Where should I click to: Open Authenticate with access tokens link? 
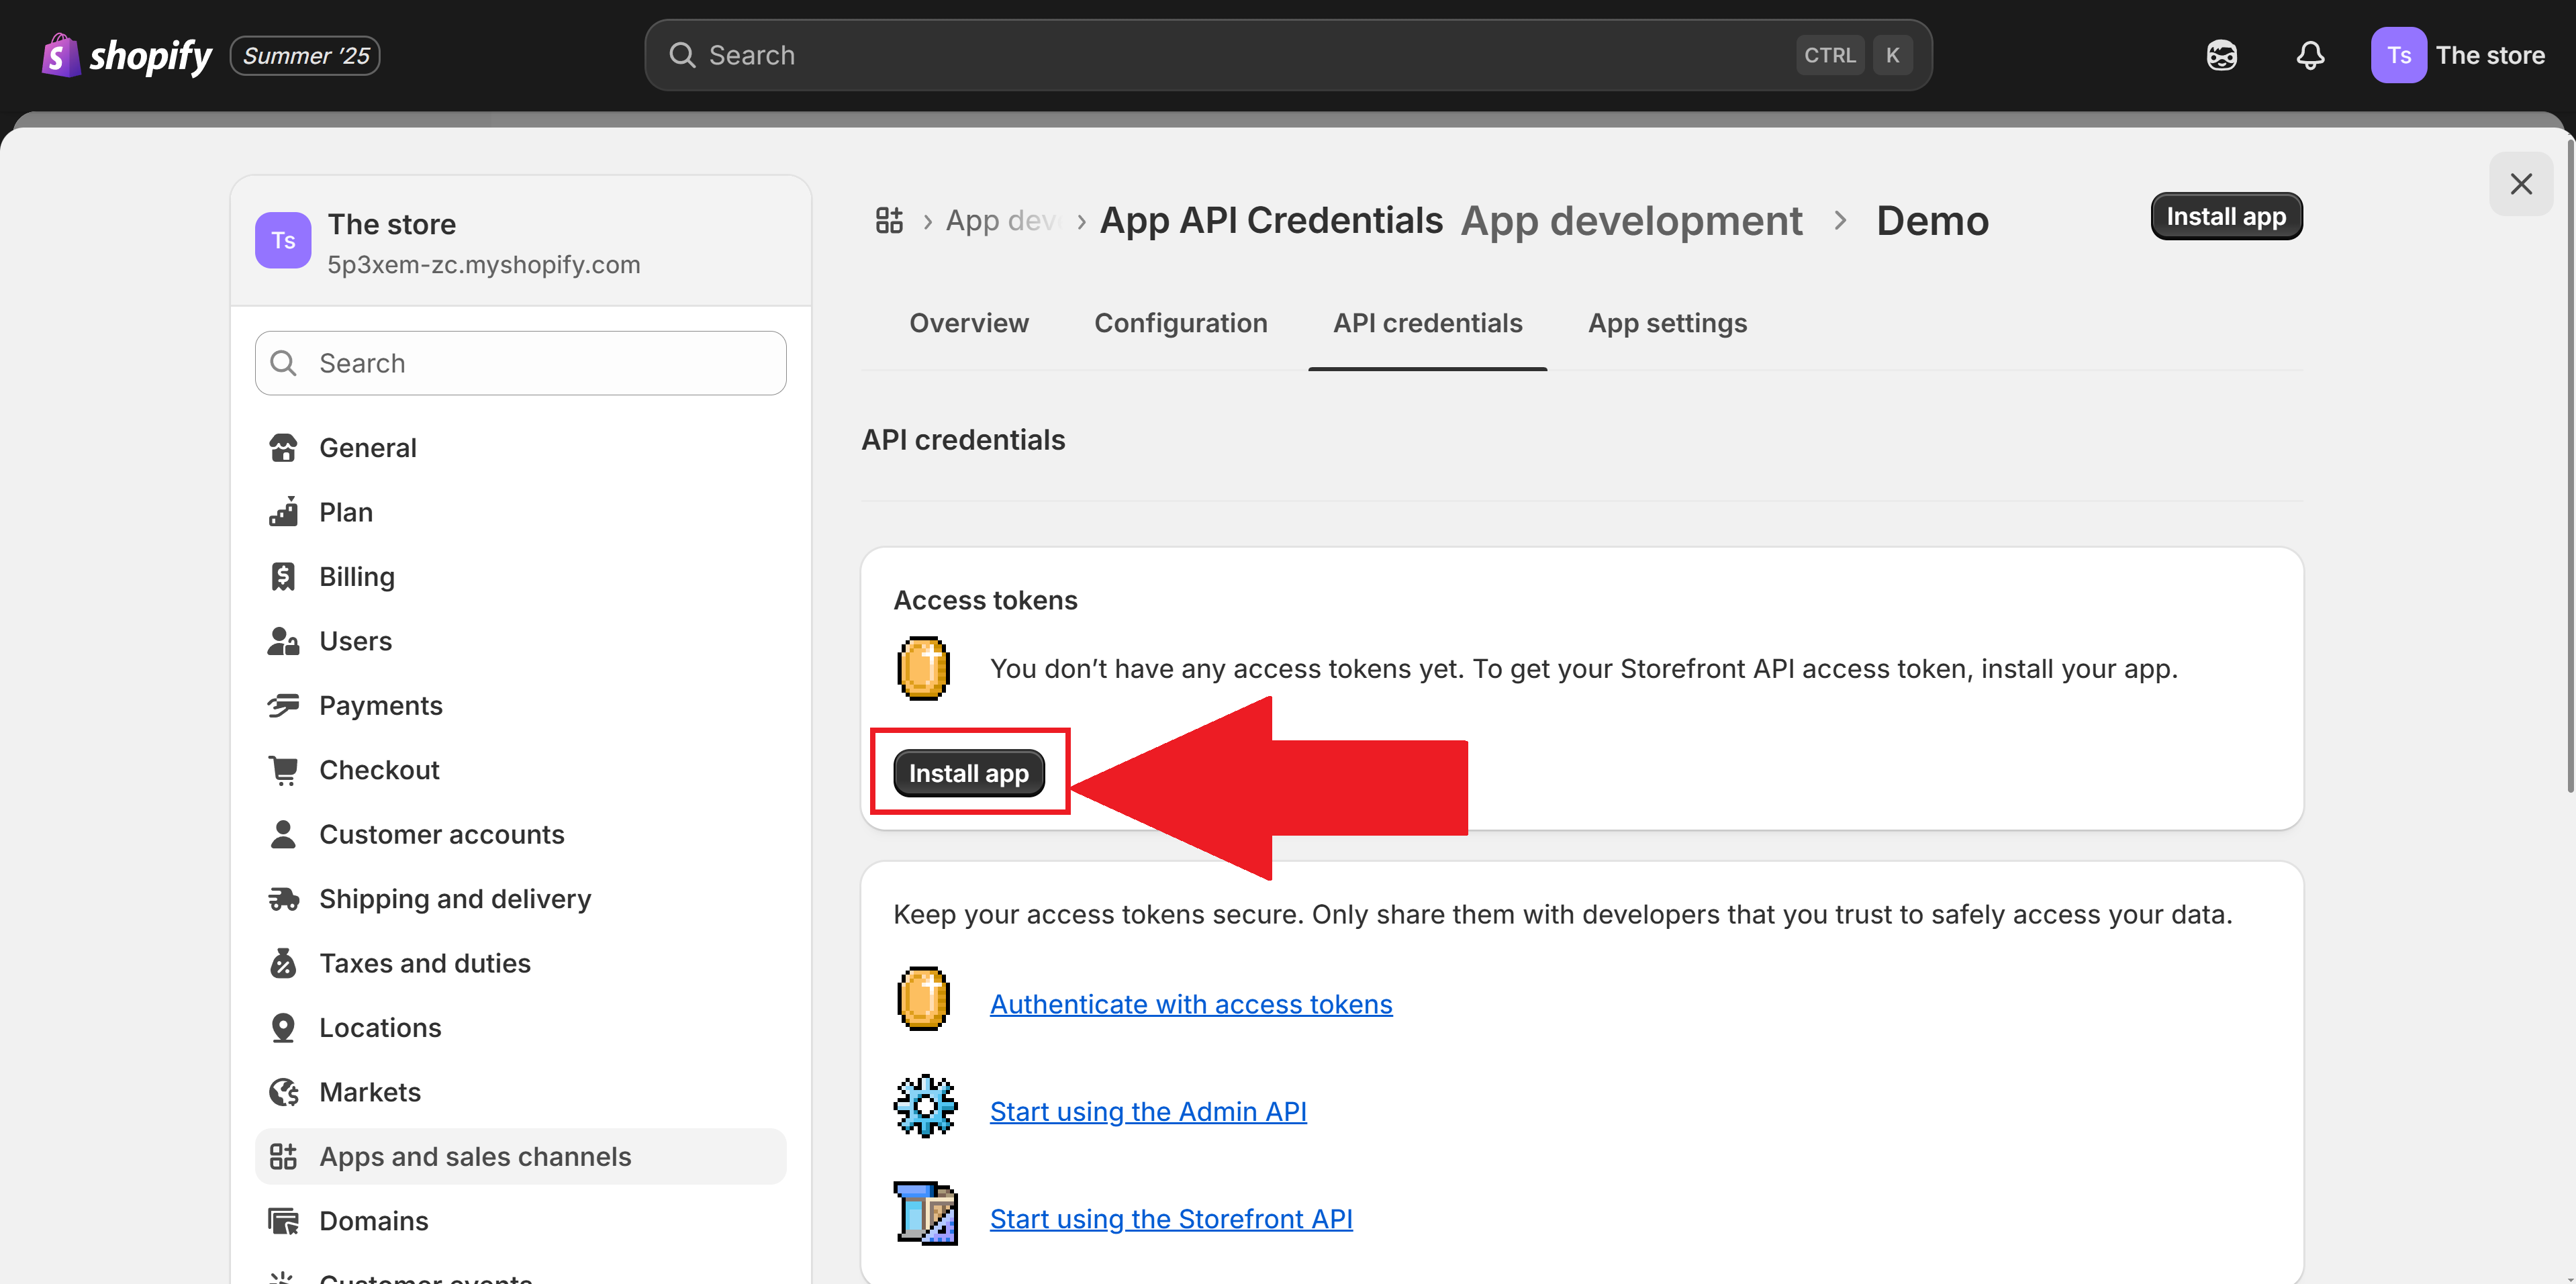click(1191, 1004)
